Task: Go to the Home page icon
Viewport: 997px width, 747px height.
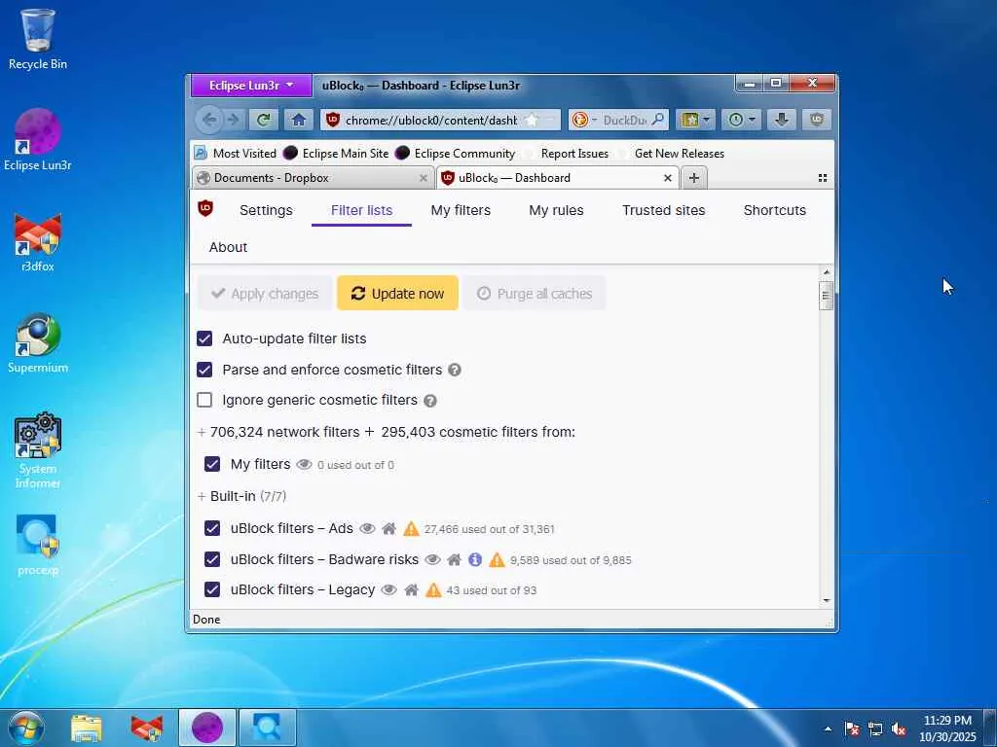Action: [x=298, y=120]
